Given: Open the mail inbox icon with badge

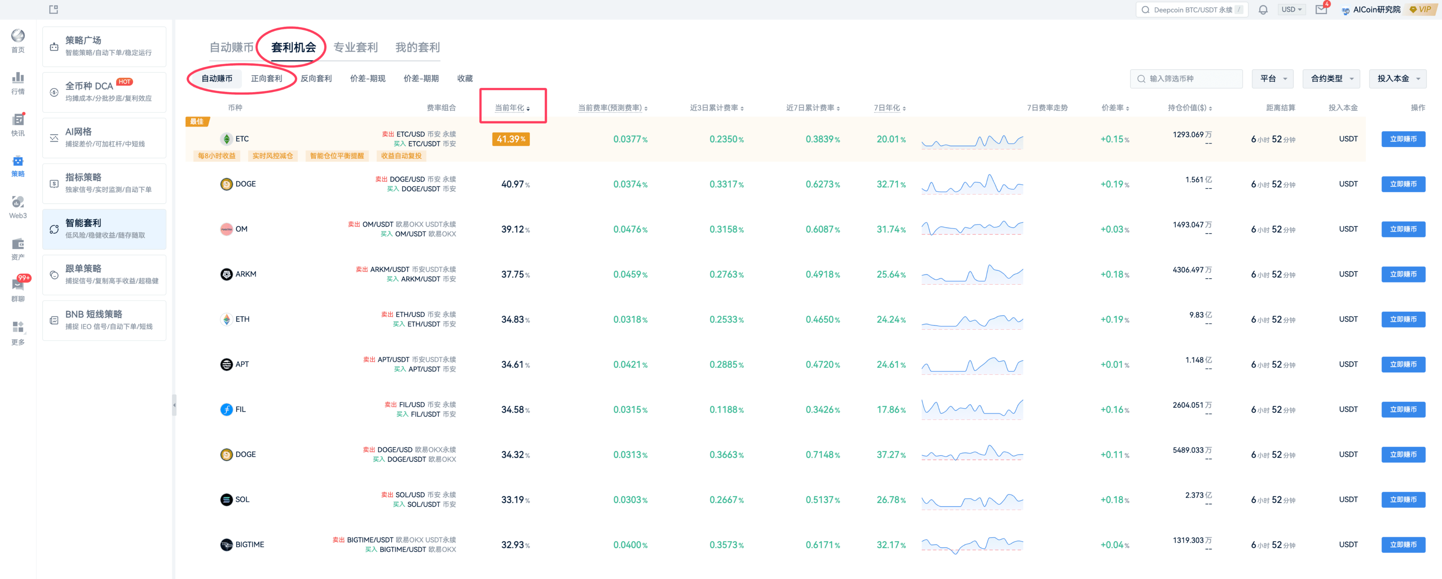Looking at the screenshot, I should (x=1321, y=9).
